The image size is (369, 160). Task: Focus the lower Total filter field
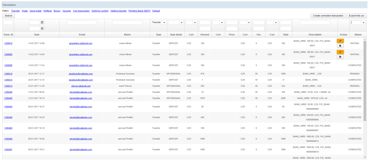tap(286, 28)
